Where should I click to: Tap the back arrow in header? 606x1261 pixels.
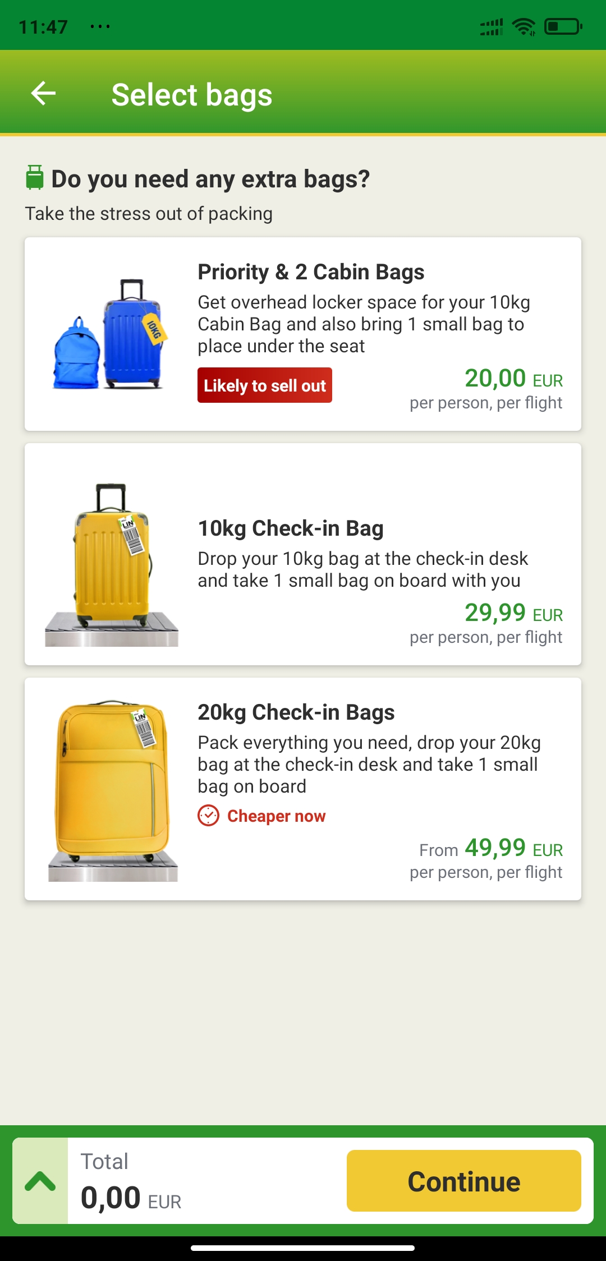tap(43, 93)
